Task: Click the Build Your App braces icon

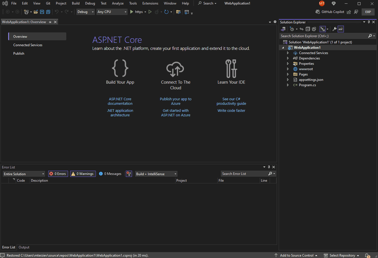Action: [x=120, y=68]
